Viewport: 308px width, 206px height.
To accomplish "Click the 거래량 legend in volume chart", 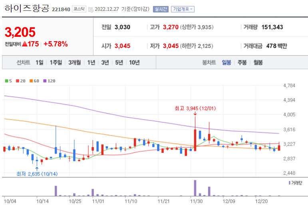I will point(295,183).
